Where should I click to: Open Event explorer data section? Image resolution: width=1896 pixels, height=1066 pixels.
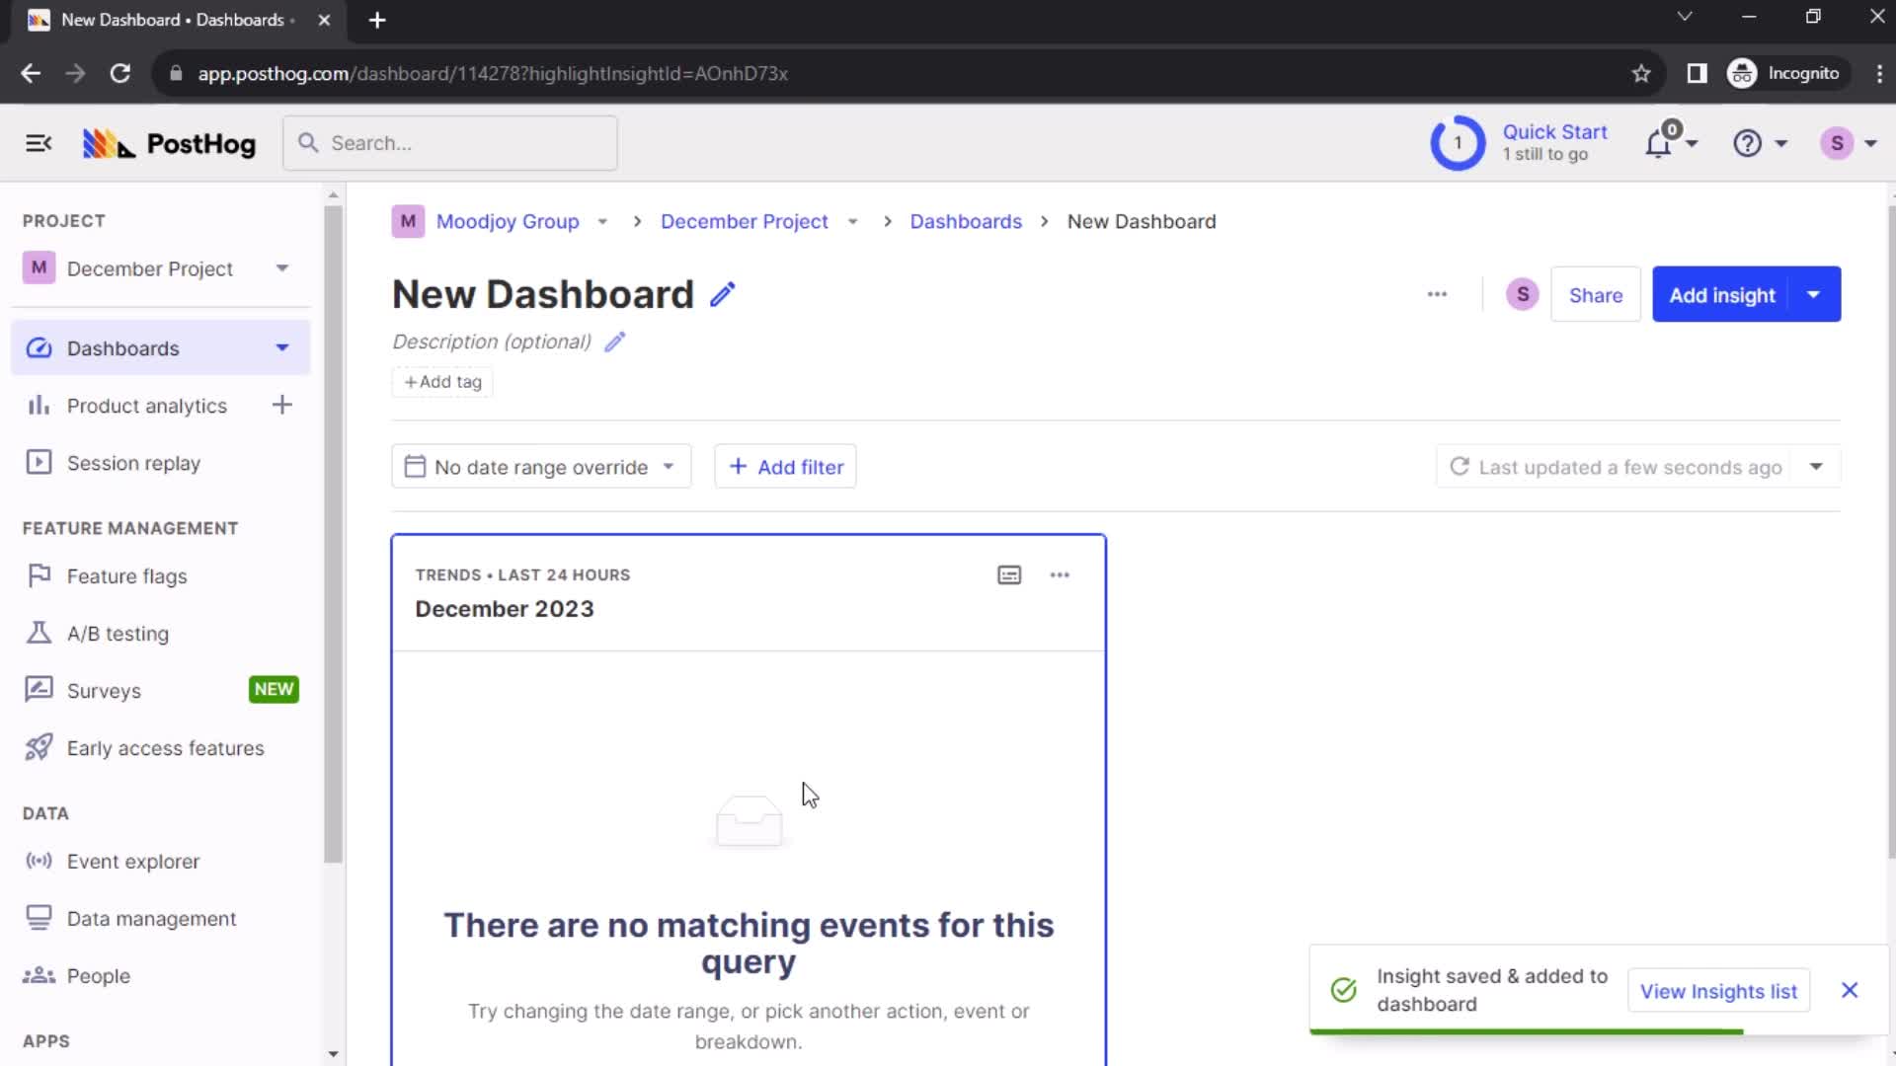click(133, 861)
